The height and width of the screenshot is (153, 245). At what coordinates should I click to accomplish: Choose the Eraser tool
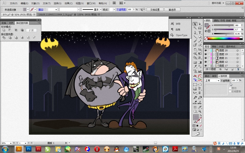coord(200,45)
